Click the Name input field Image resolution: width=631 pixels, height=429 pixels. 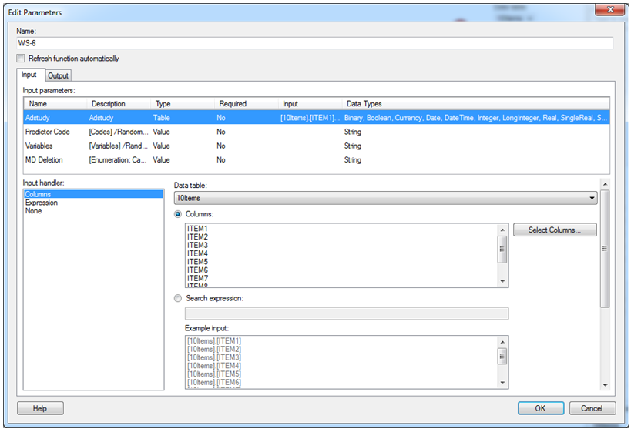315,44
